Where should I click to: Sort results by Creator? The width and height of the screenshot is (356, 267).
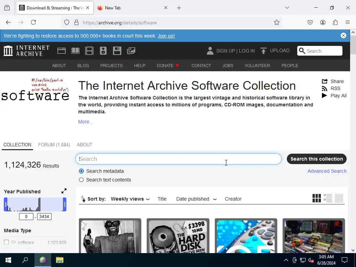(233, 199)
